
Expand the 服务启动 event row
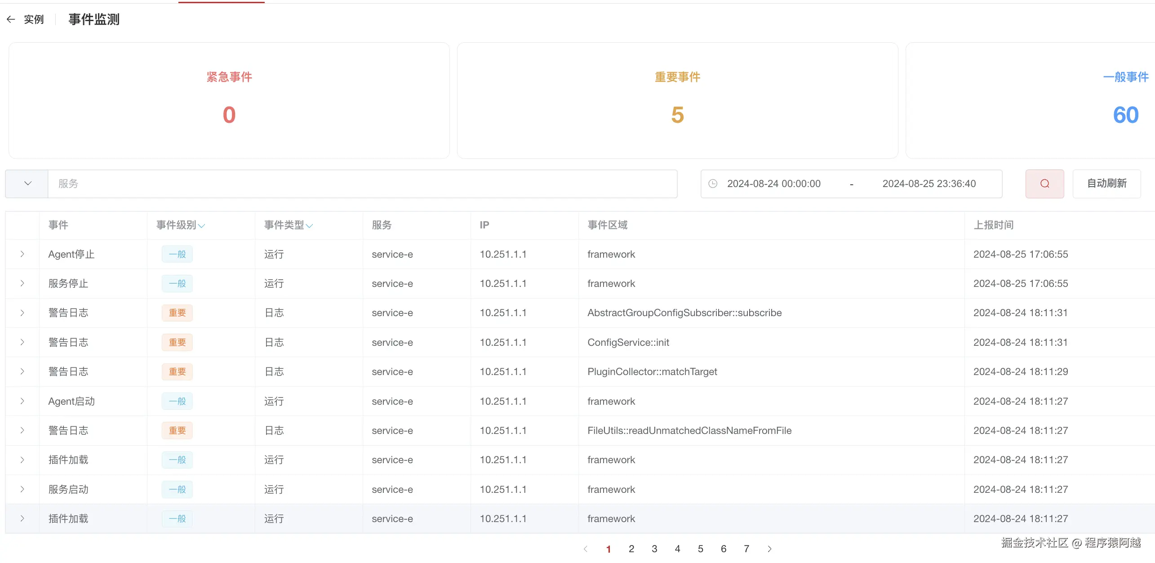pyautogui.click(x=22, y=489)
